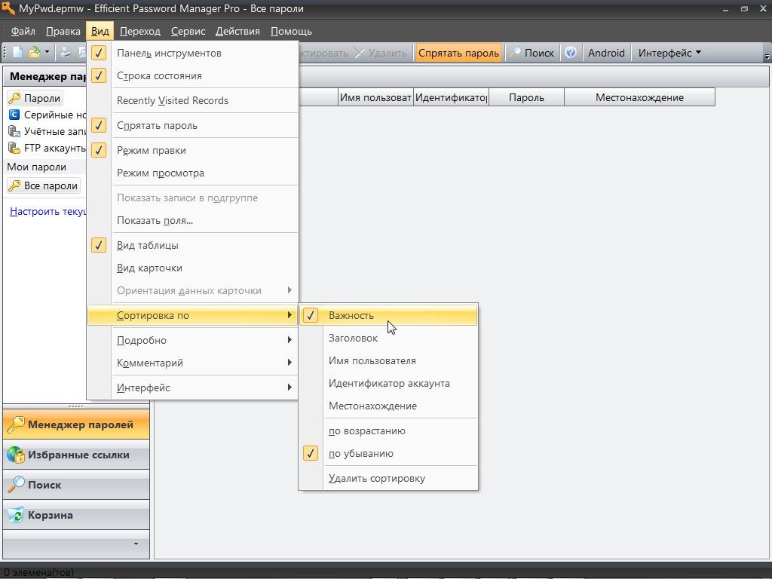Click the new document icon in toolbar
The width and height of the screenshot is (772, 579).
click(18, 53)
